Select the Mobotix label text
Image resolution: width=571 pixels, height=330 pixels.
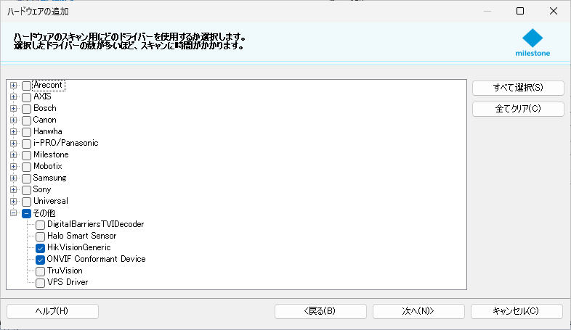point(48,167)
